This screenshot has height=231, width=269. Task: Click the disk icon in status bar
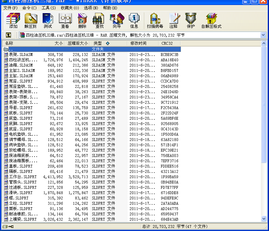pyautogui.click(x=5, y=227)
